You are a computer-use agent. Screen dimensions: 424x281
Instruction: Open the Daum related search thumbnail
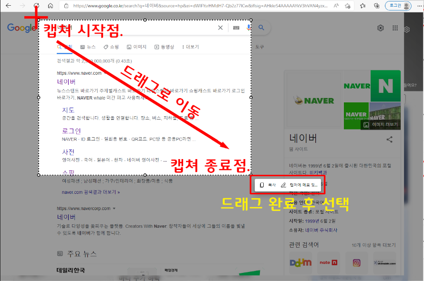(x=300, y=262)
